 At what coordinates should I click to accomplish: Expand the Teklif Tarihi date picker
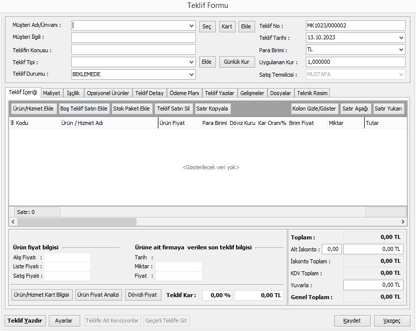402,38
